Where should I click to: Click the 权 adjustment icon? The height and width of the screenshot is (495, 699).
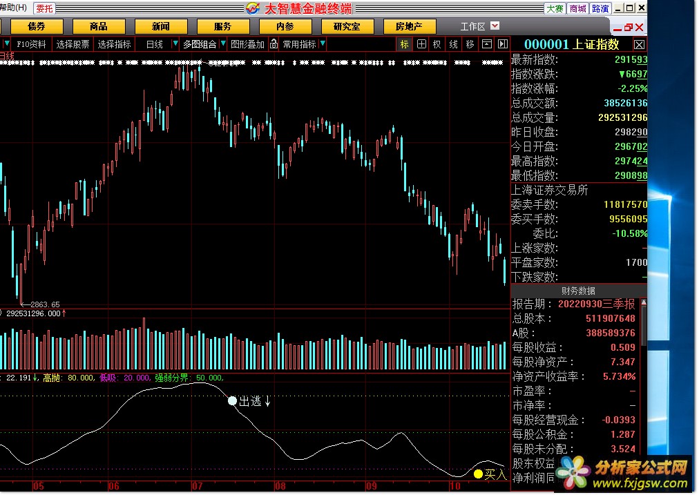437,44
